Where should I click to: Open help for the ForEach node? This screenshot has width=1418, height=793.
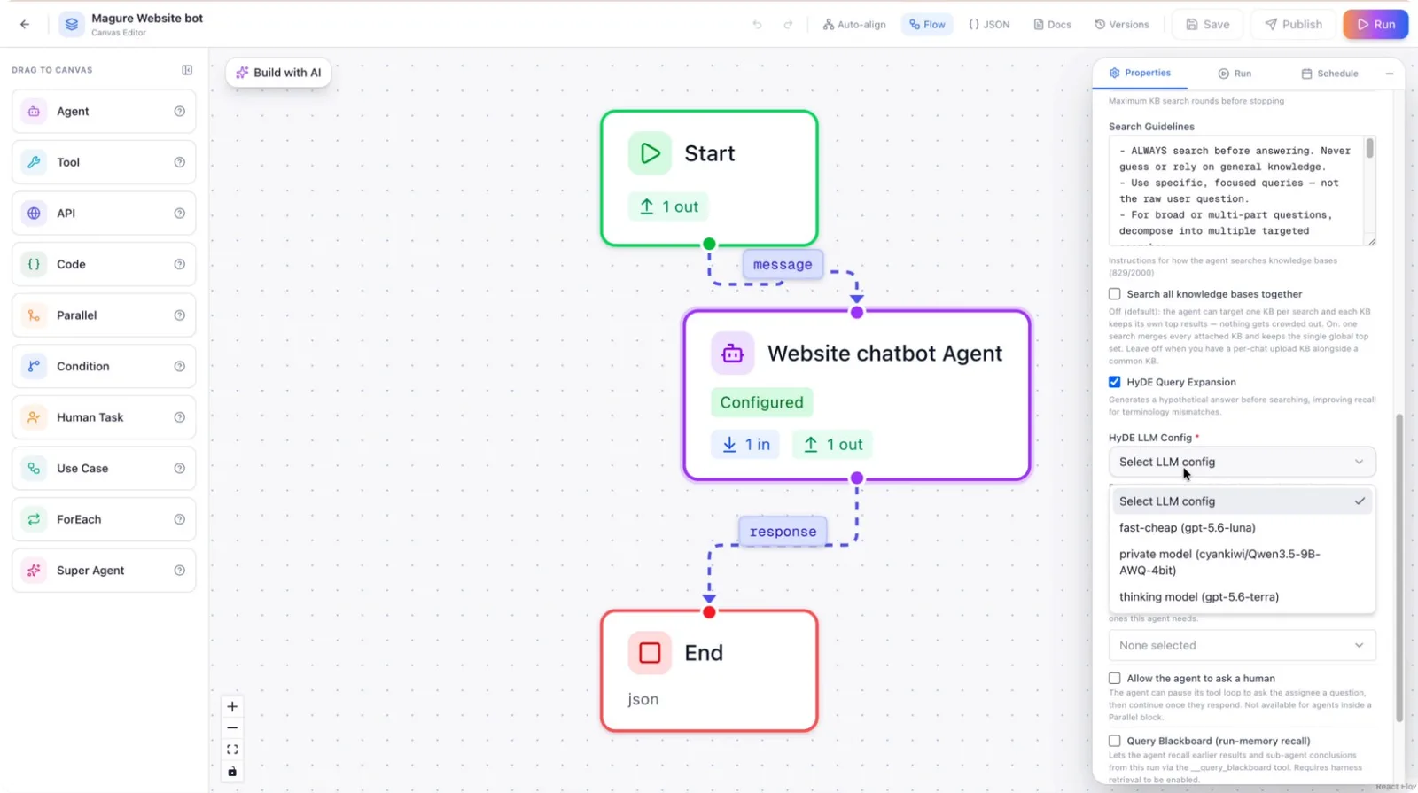(x=179, y=519)
